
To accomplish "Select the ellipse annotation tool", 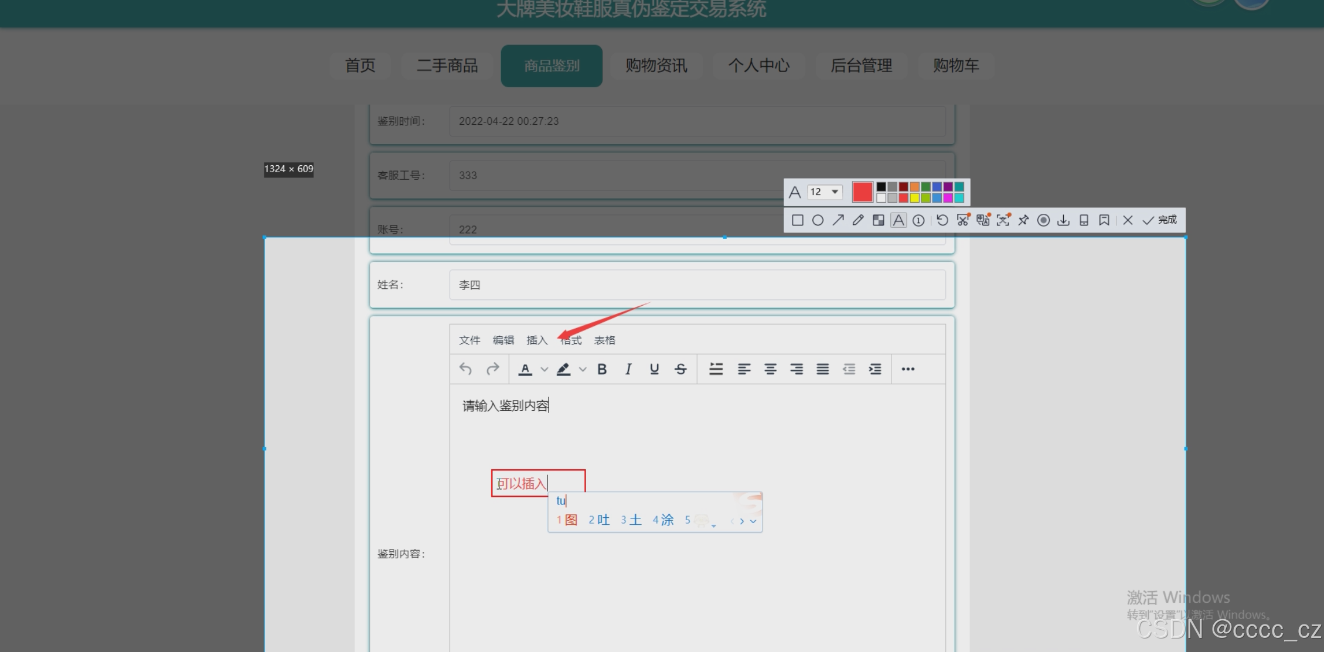I will pos(818,220).
